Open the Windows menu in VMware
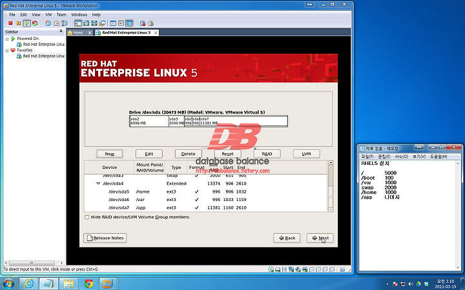The image size is (465, 290). [79, 14]
